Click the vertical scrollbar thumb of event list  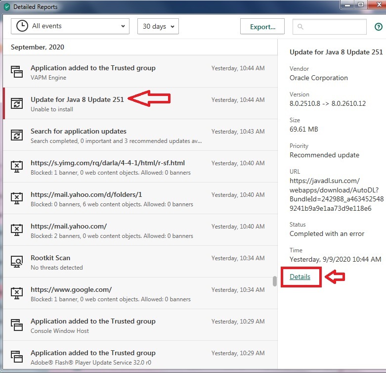275,281
